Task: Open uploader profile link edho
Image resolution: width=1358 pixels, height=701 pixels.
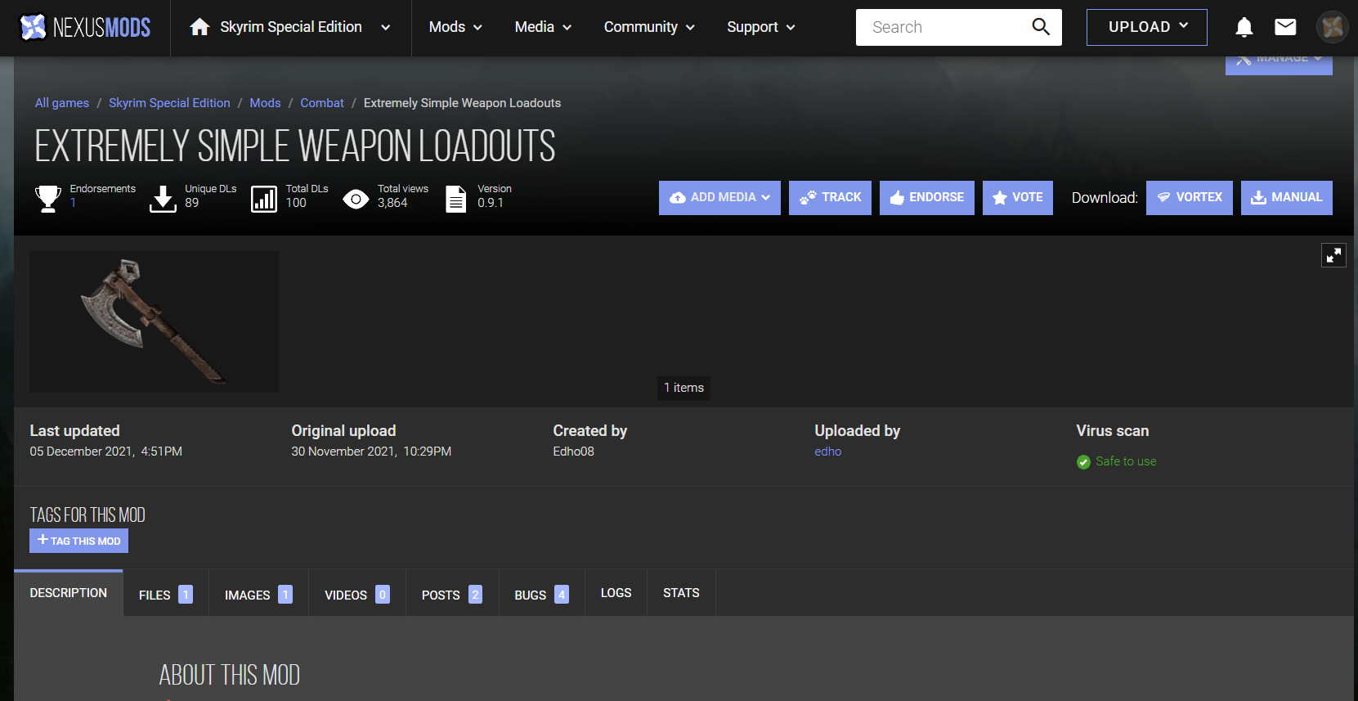Action: point(827,452)
